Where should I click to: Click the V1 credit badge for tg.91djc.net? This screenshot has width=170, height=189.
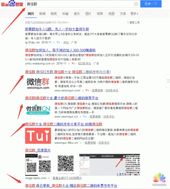(x=58, y=42)
